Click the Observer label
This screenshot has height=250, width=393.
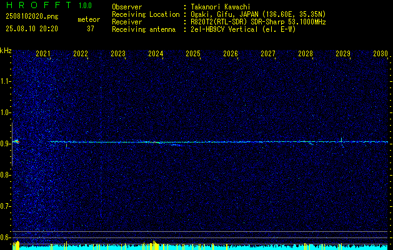tap(127, 7)
